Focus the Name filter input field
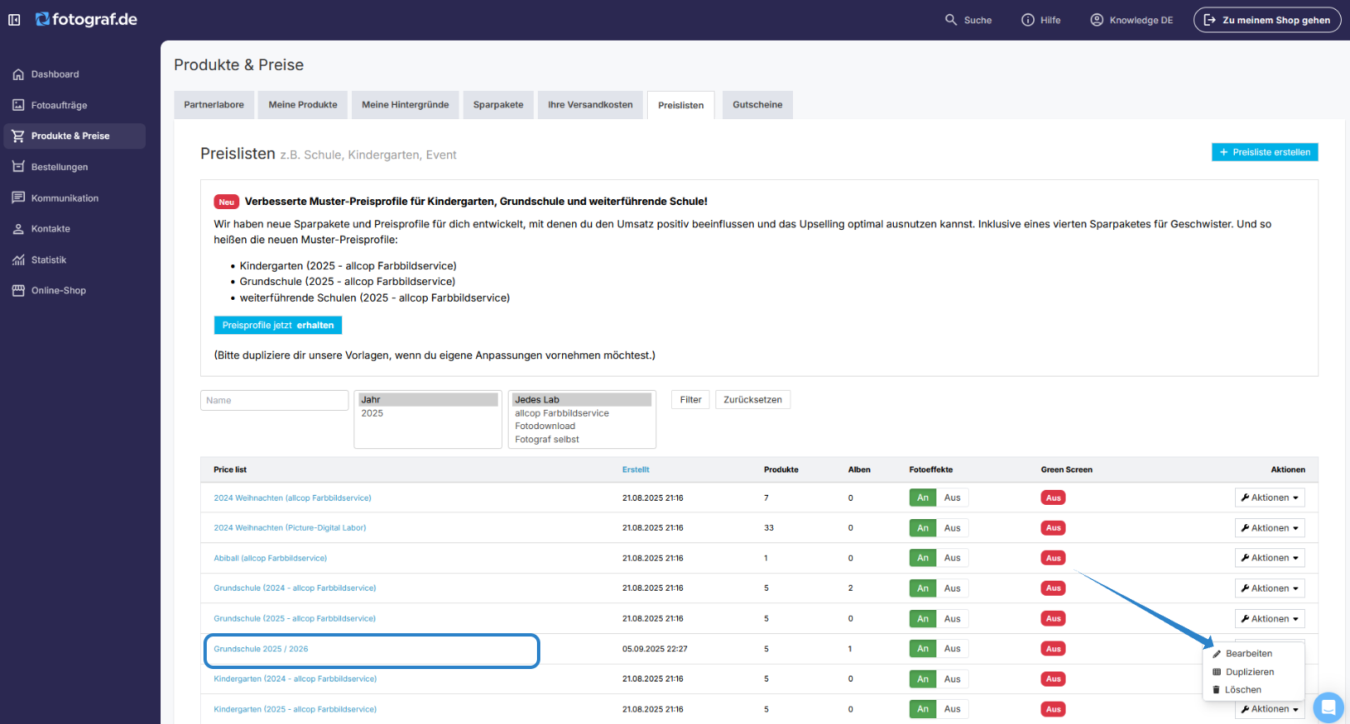 click(x=274, y=401)
